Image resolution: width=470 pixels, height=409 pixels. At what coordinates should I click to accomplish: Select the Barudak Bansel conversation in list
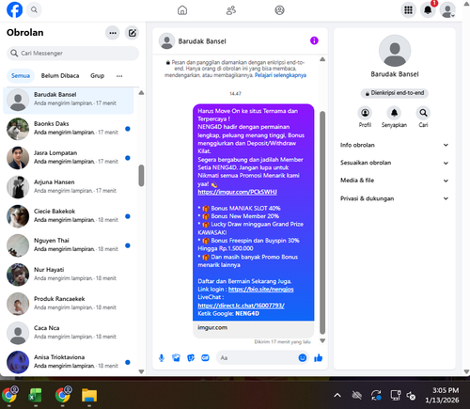(x=69, y=101)
